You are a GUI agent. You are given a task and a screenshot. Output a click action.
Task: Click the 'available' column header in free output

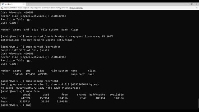(x=117, y=95)
